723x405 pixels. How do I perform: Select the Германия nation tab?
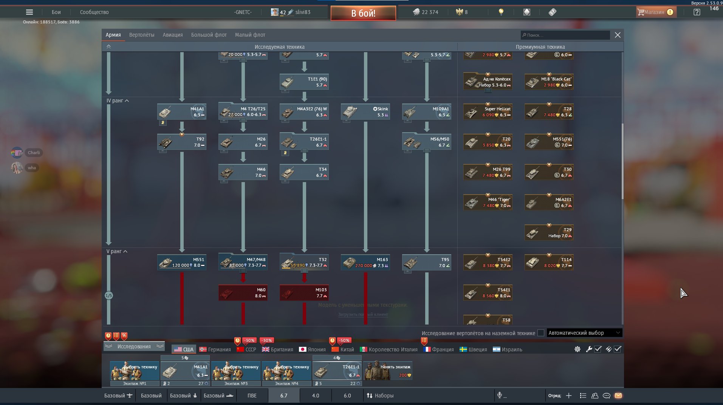215,349
